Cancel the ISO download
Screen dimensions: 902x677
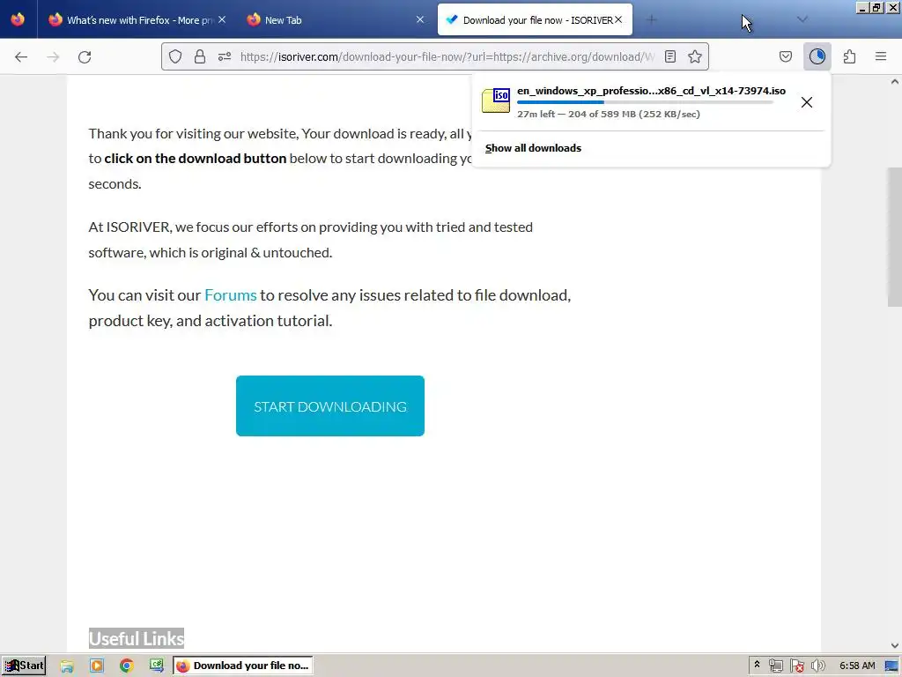click(807, 102)
